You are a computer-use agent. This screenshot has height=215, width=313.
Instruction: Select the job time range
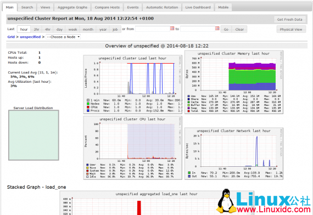pos(115,29)
